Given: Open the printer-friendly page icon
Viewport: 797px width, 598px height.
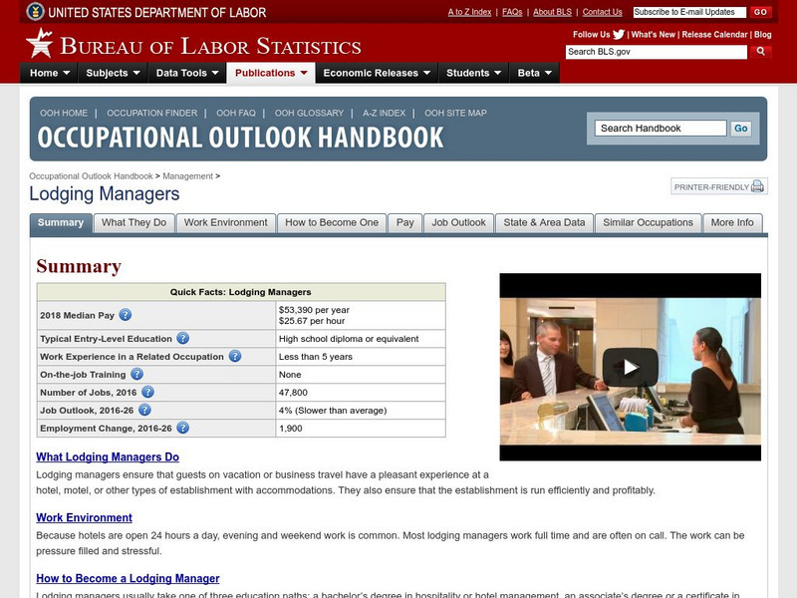Looking at the screenshot, I should coord(756,186).
